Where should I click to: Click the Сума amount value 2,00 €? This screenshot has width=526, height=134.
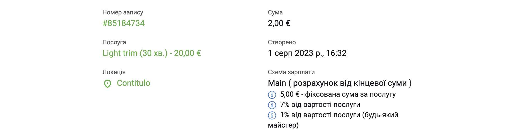(279, 23)
